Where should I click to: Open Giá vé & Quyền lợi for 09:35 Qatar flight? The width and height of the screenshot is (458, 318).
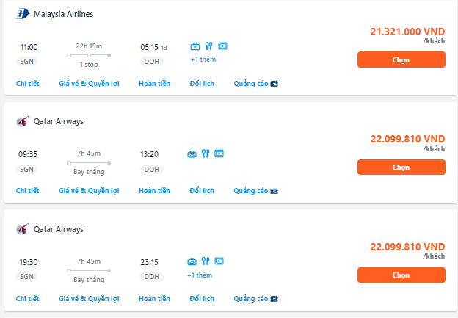click(89, 191)
